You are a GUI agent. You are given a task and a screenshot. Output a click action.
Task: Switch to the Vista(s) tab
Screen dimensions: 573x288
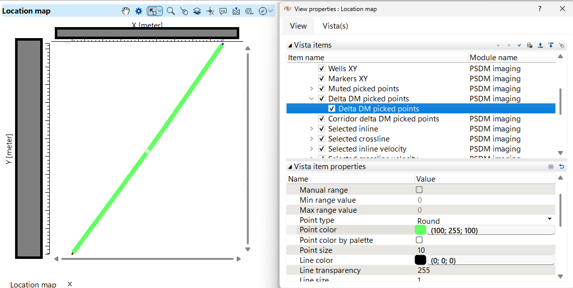point(335,26)
